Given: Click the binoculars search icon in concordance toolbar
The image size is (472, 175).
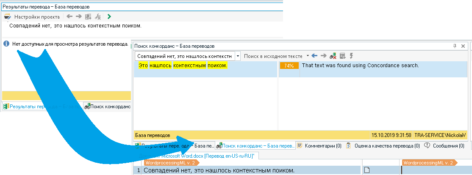Looking at the screenshot, I should pyautogui.click(x=333, y=56).
